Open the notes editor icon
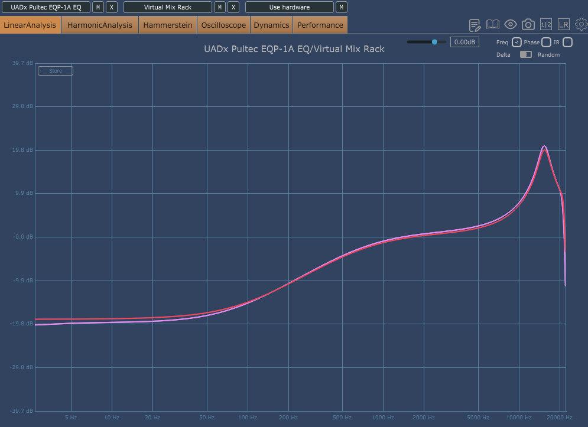 click(x=475, y=25)
